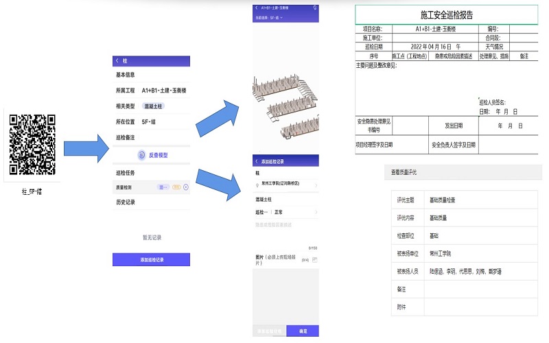Tap the back arrow beside 柱 title

(117, 61)
